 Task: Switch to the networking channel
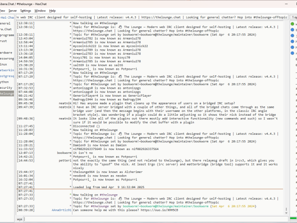coord(7,70)
